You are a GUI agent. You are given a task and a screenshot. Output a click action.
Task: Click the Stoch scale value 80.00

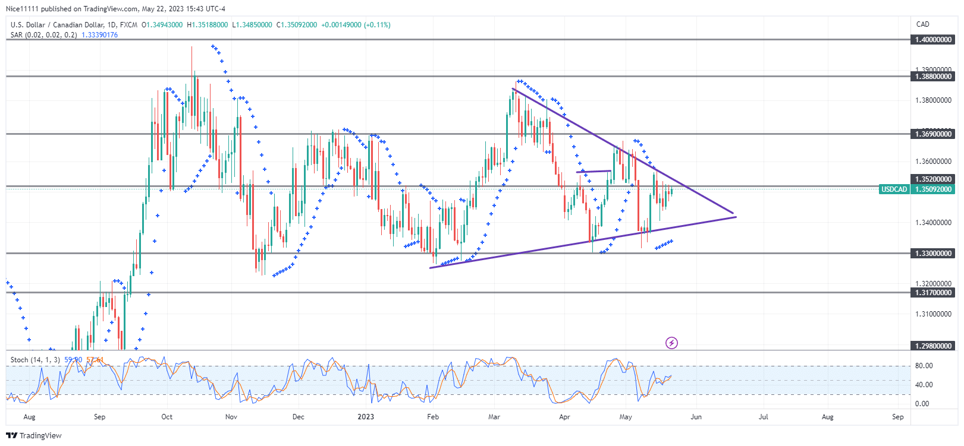(924, 366)
